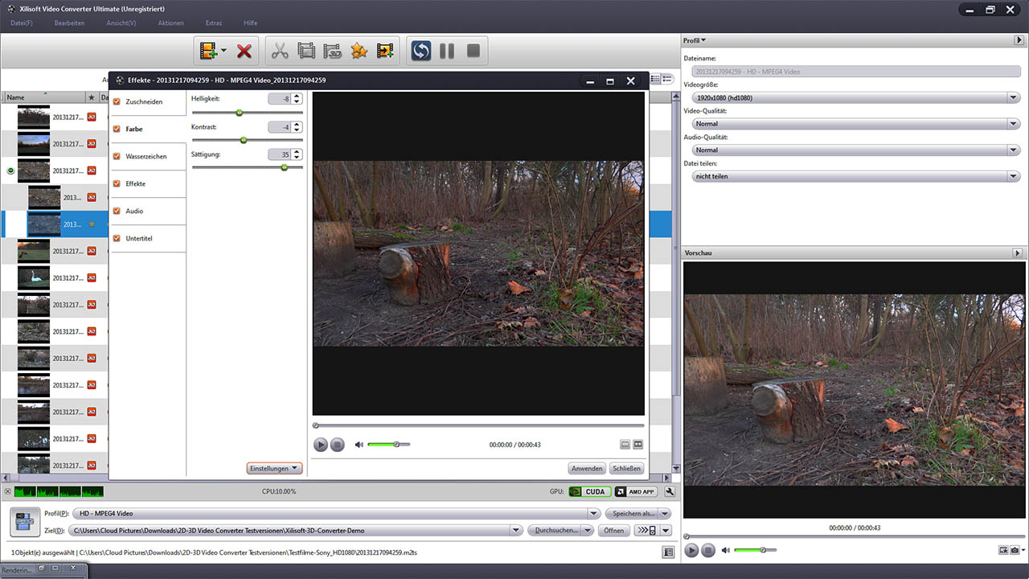Open the Profil(P) dropdown arrow
1029x579 pixels.
[x=594, y=513]
